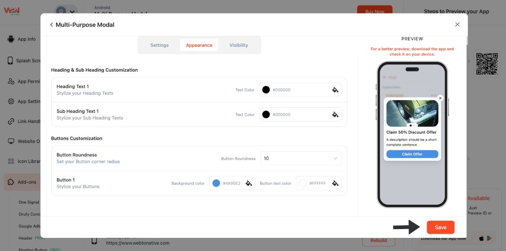Click the App Info Android icon

11,39
